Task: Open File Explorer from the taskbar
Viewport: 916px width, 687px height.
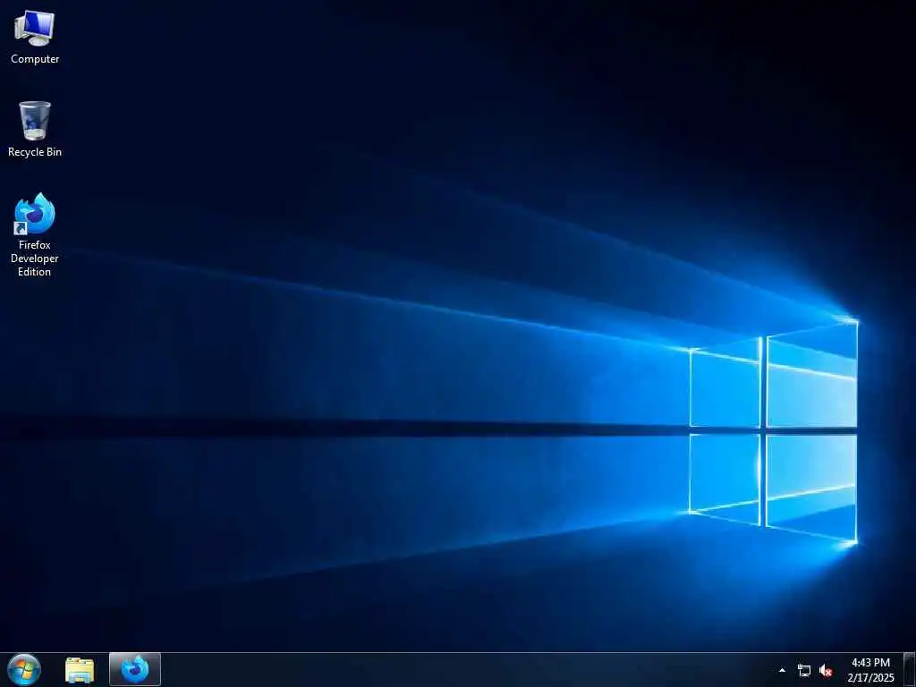Action: pos(80,670)
